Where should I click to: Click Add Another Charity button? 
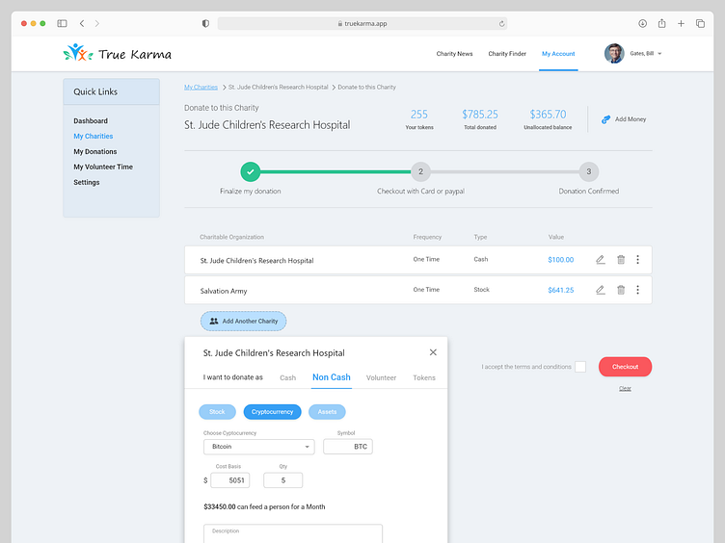click(x=243, y=322)
